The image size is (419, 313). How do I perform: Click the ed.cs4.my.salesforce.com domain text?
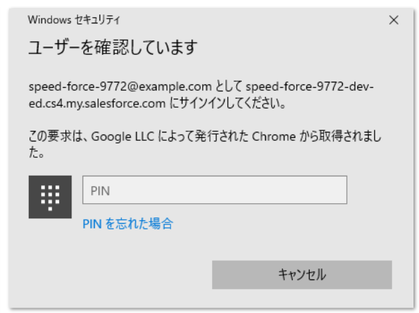[98, 104]
